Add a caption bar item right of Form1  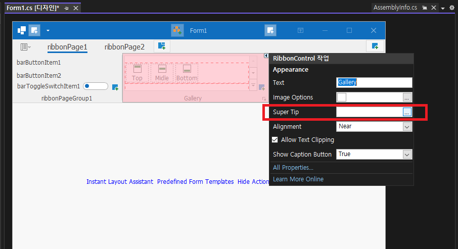pyautogui.click(x=270, y=30)
